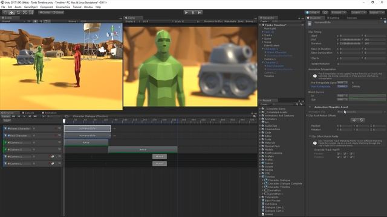Go to previous frame in Timeline
This screenshot has width=387, height=217.
19,116
